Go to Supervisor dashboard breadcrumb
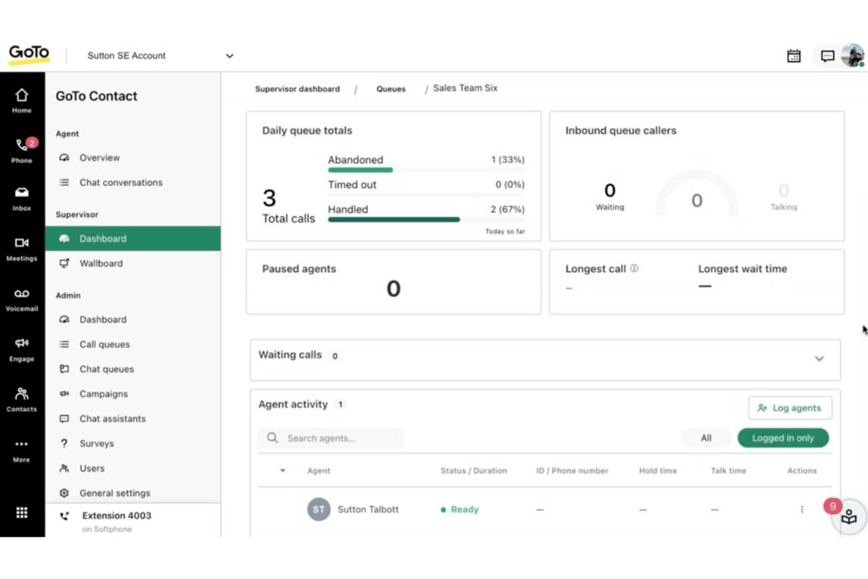Screen dimensions: 868x579 click(297, 89)
